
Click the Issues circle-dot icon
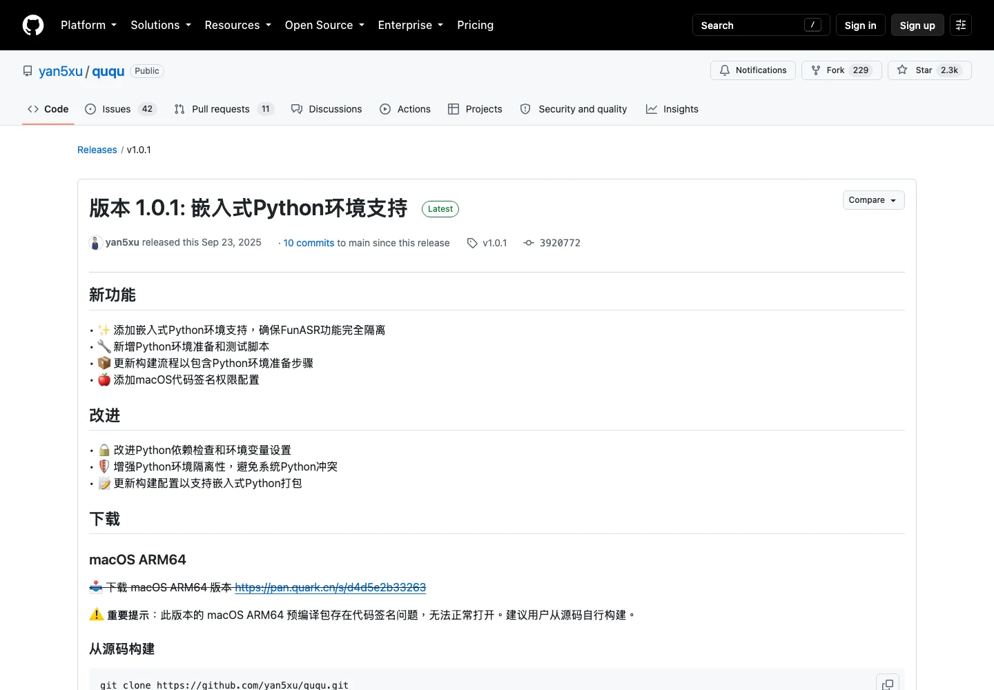90,109
